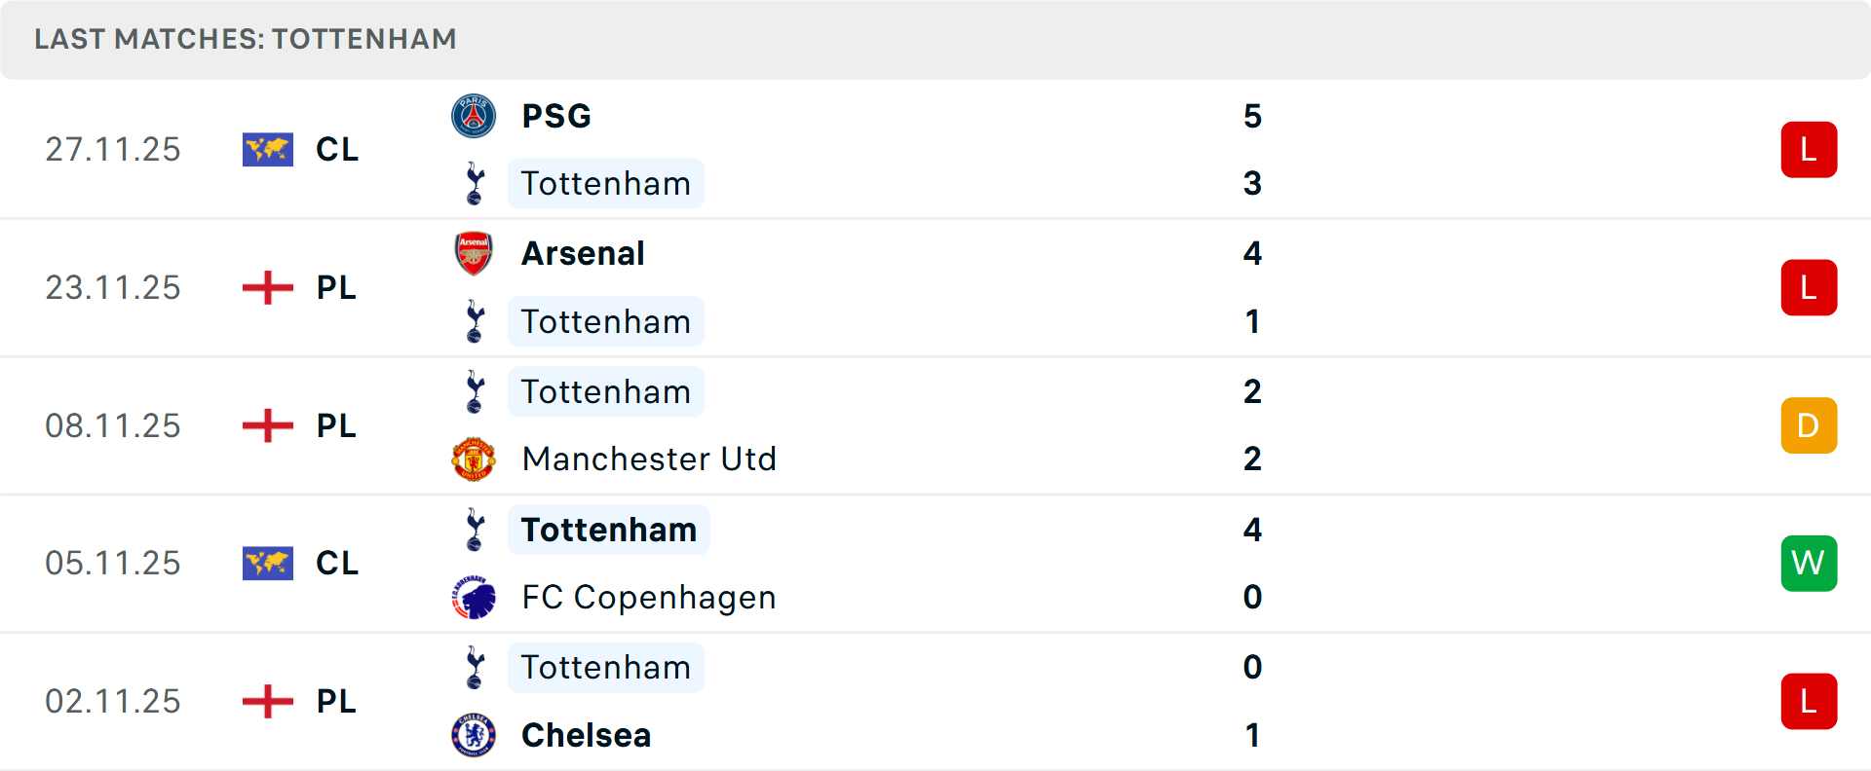Expand the Arsenal vs Tottenham match details
The image size is (1871, 771).
point(935,287)
